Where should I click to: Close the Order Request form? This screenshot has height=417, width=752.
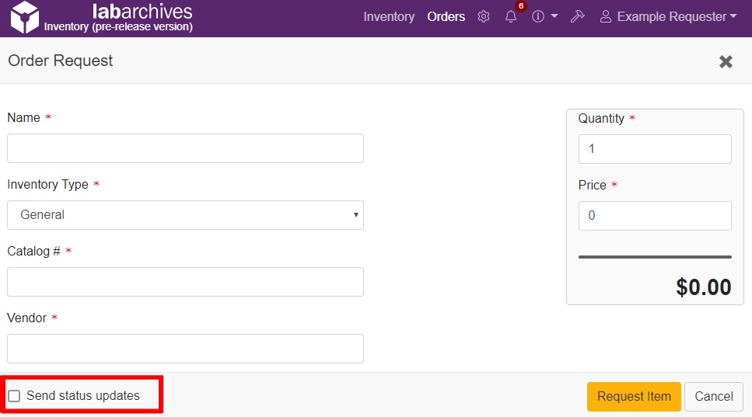click(726, 61)
